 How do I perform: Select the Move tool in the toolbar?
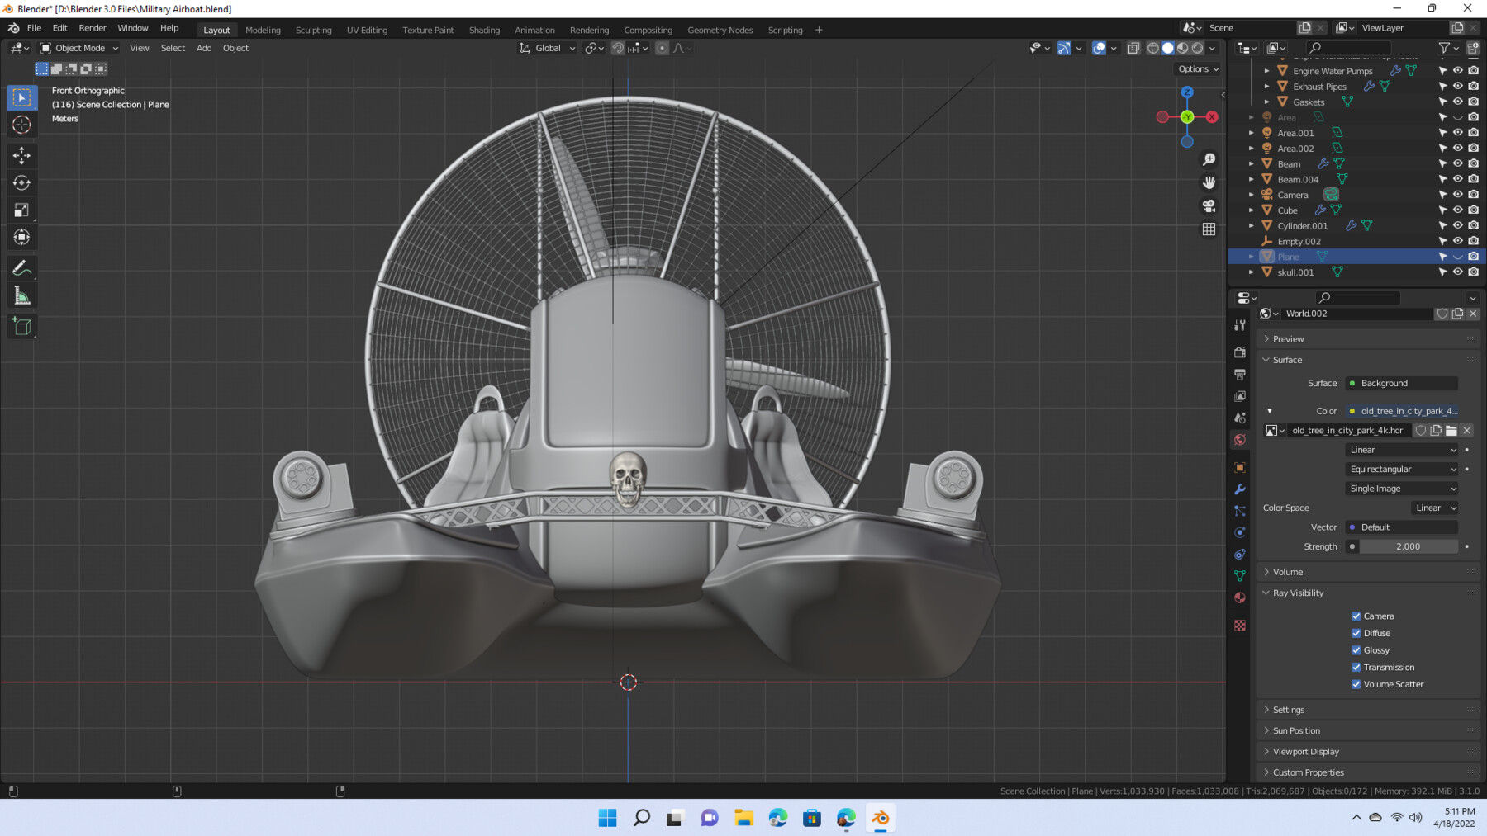(x=21, y=155)
